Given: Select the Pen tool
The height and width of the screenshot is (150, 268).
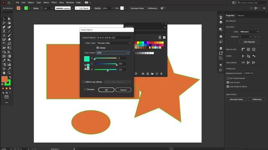Looking at the screenshot, I should coord(4,27).
